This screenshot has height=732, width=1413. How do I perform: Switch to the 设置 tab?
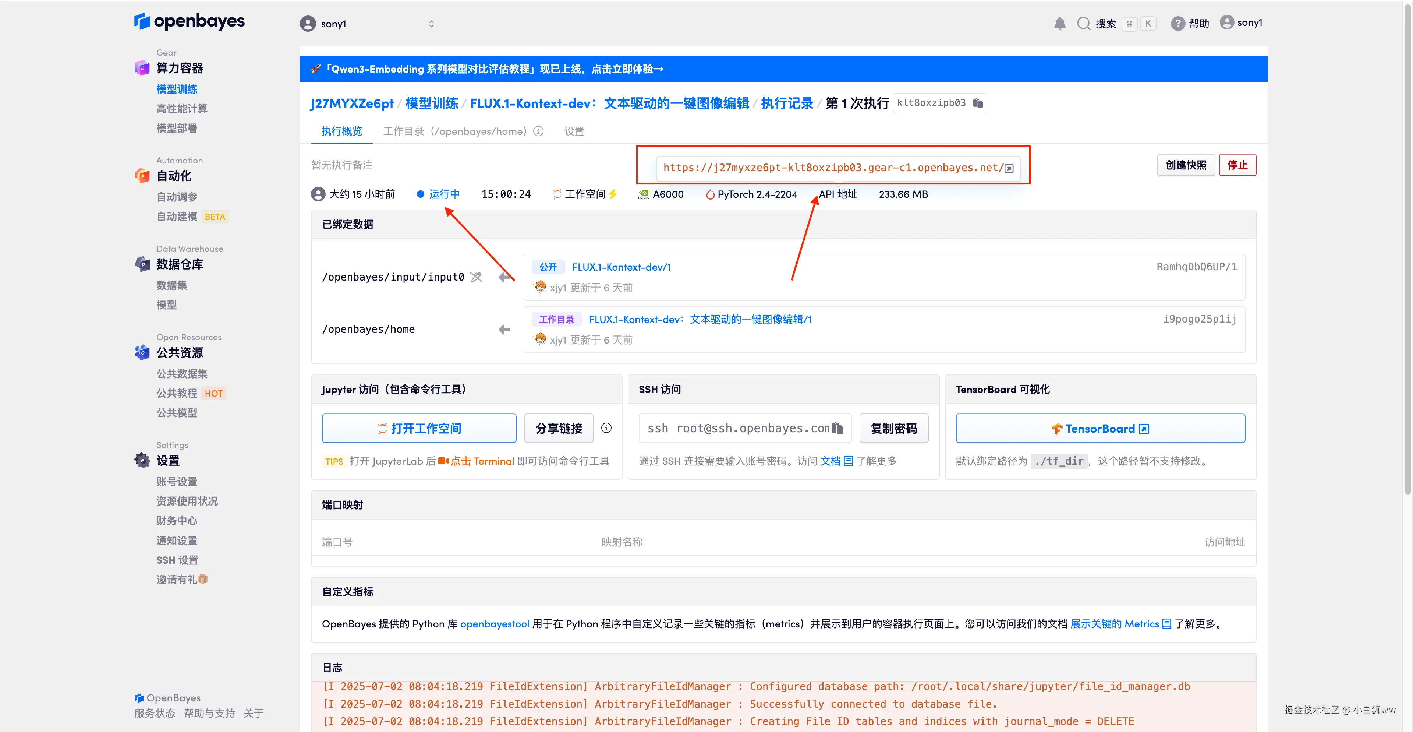pos(574,131)
